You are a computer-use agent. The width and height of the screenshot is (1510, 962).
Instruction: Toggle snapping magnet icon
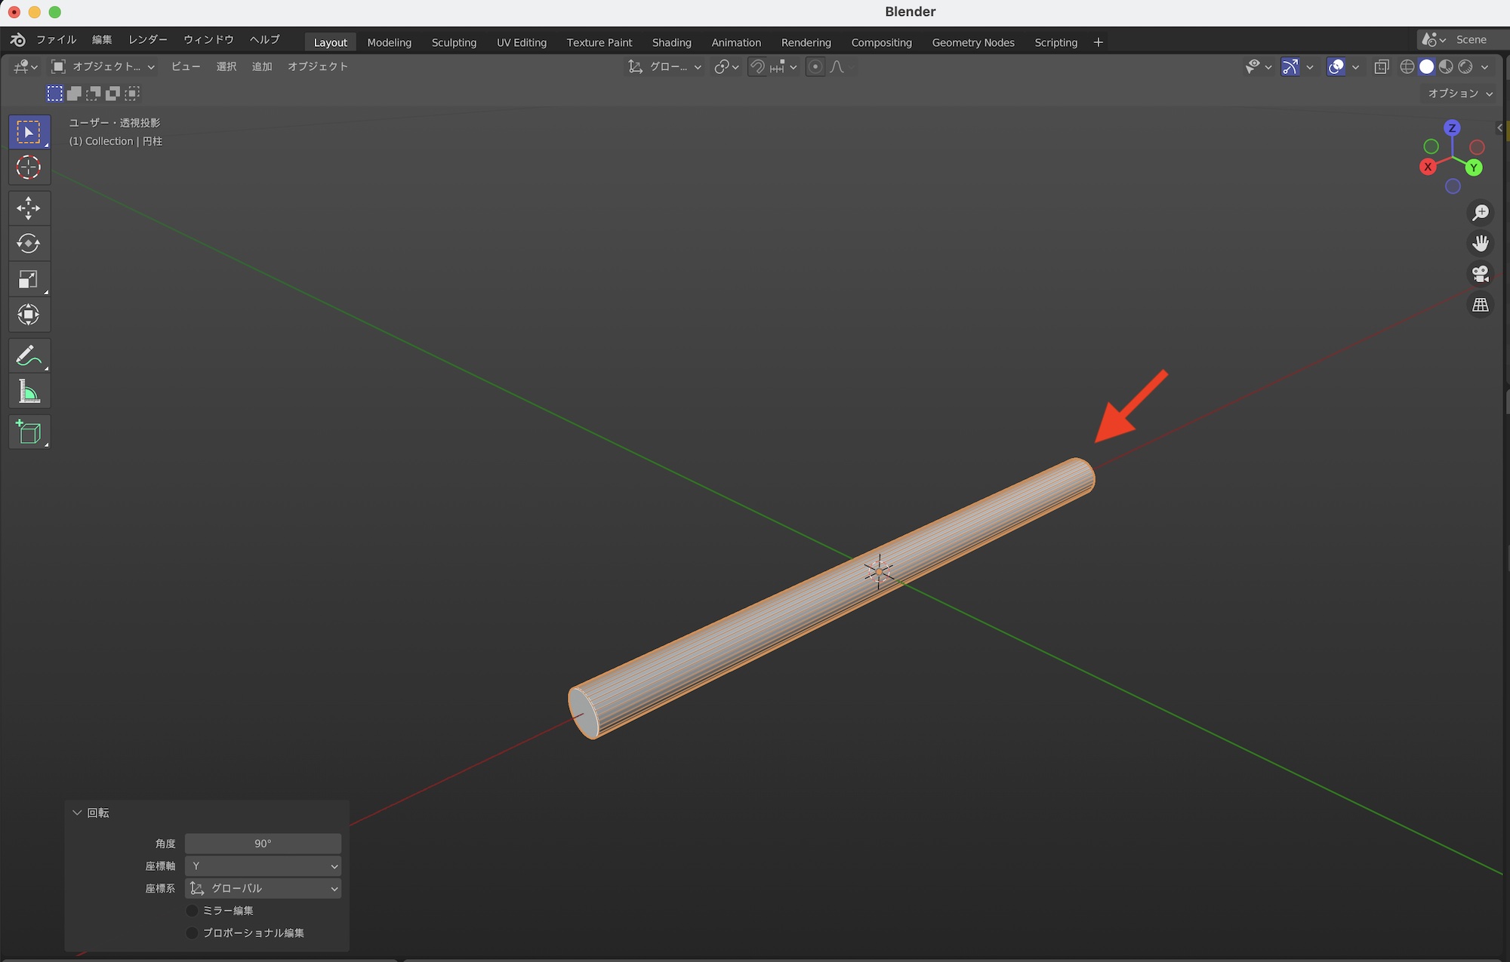(757, 67)
